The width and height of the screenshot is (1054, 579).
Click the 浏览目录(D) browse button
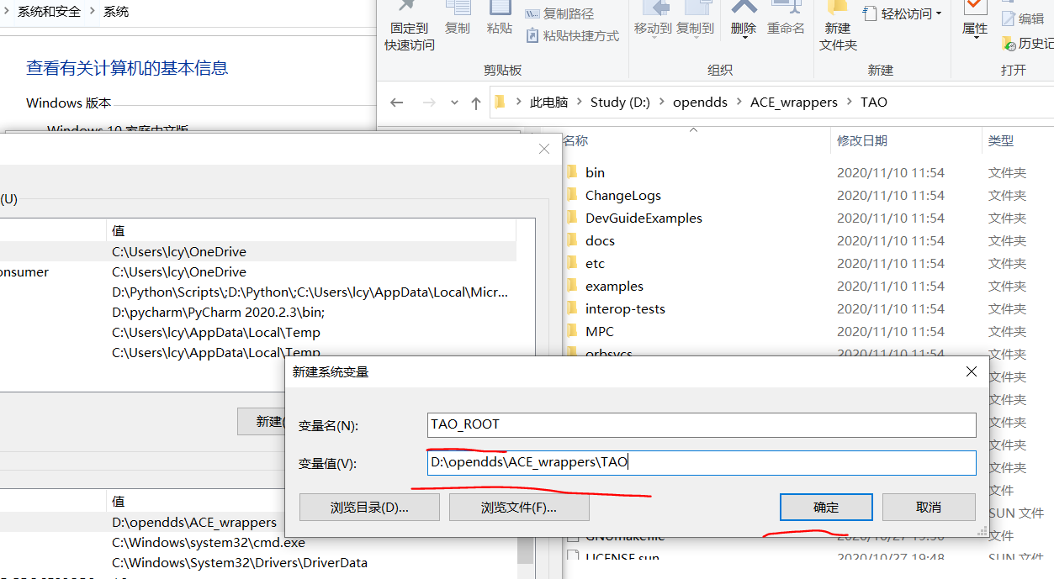pos(368,507)
